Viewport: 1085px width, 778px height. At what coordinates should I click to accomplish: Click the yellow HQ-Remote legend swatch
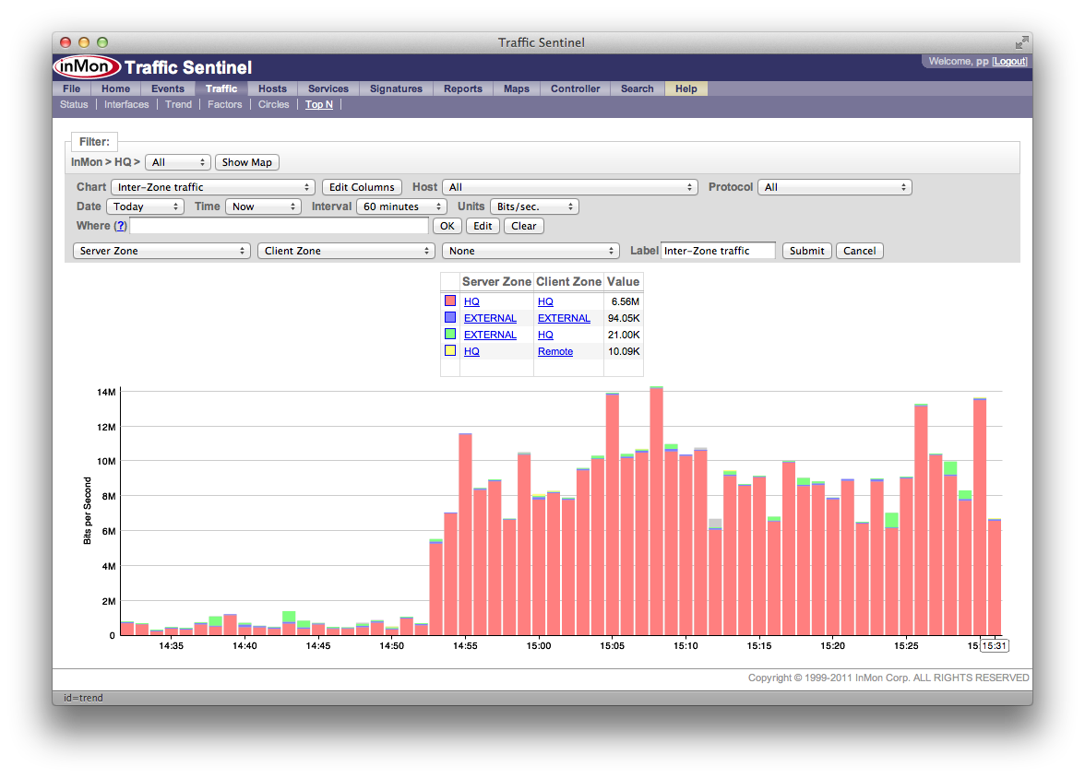pyautogui.click(x=450, y=350)
